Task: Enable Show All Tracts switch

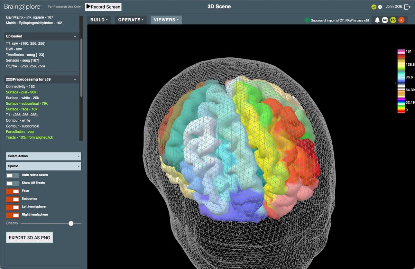Action: (x=13, y=183)
